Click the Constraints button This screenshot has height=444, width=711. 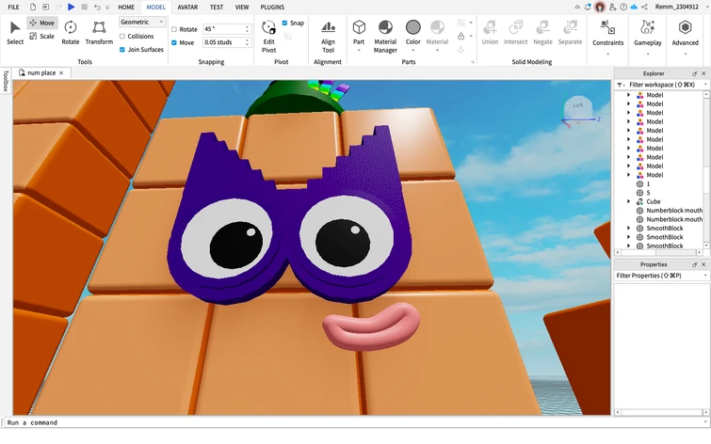coord(608,33)
